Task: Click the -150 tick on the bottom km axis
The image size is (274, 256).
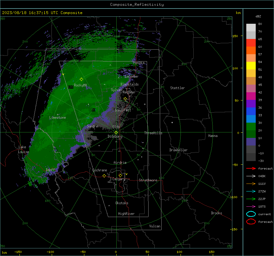Action: [18, 252]
